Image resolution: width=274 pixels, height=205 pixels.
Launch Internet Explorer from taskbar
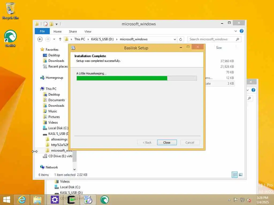click(22, 200)
